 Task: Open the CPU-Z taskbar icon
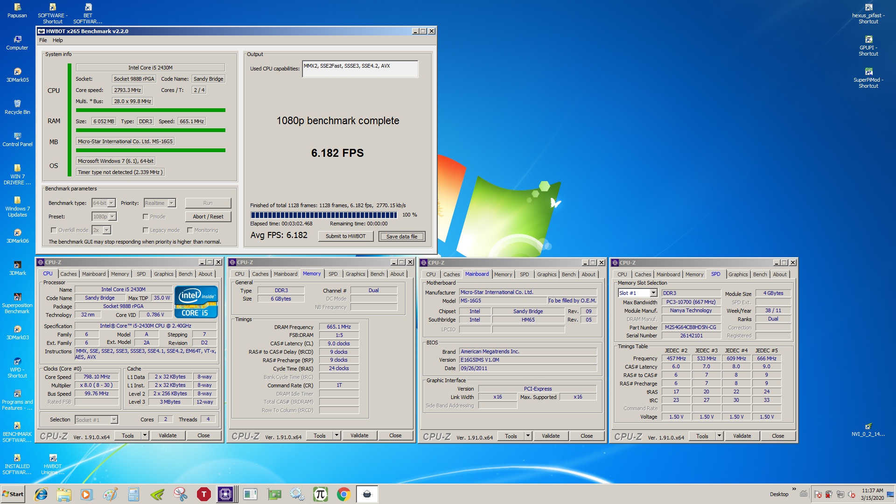225,494
